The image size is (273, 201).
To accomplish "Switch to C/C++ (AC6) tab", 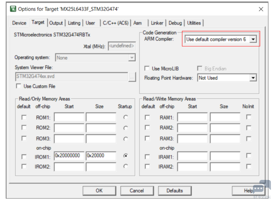I will (115, 23).
